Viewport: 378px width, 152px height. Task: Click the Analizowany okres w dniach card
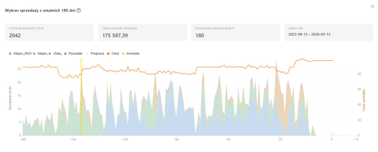click(235, 32)
